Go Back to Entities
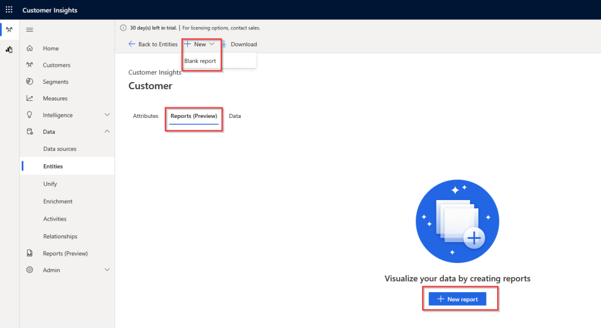Image resolution: width=601 pixels, height=328 pixels. 153,44
